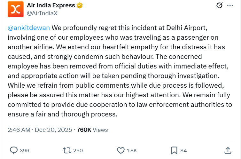Open the three-dot More options menu
The height and width of the screenshot is (159, 241).
229,6
